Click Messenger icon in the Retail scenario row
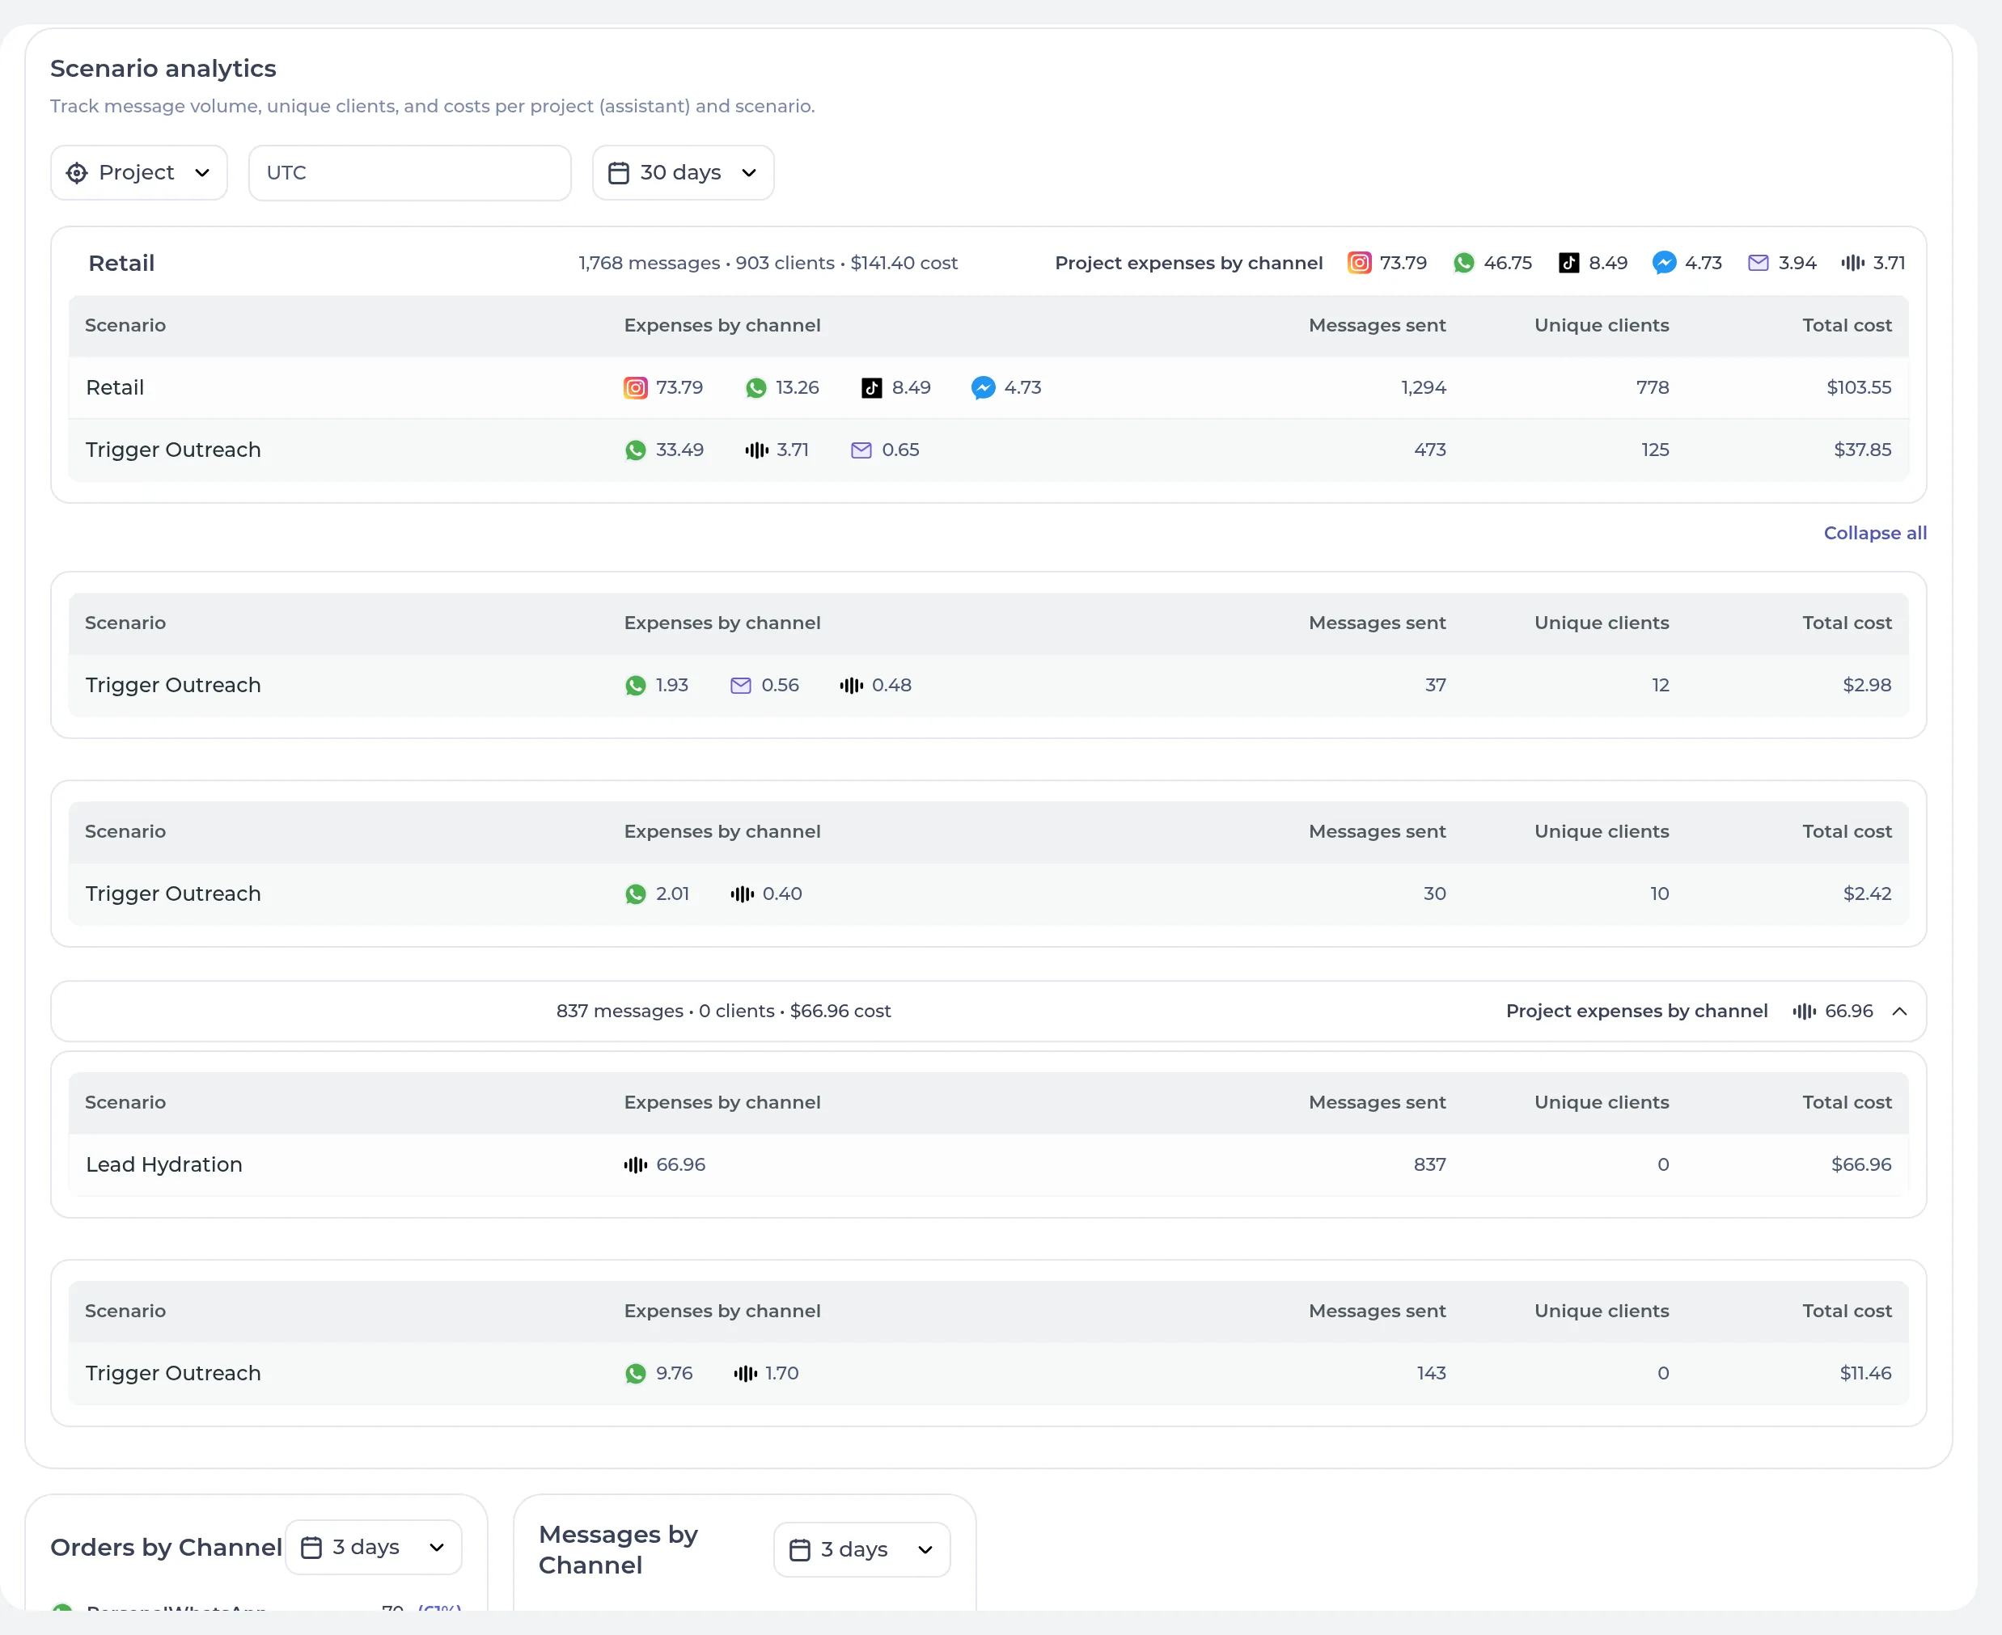The width and height of the screenshot is (2002, 1635). 983,388
